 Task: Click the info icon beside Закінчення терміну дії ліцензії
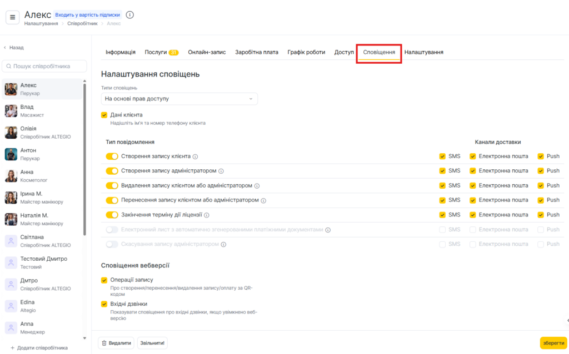click(206, 215)
